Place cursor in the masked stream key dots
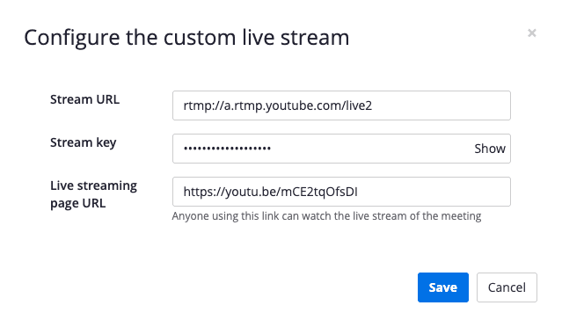Viewport: 562px width, 320px height. [x=227, y=148]
